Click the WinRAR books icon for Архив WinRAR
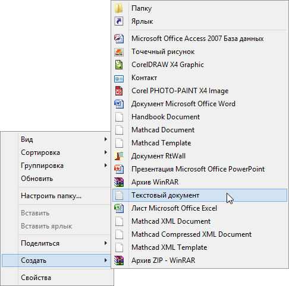Viewport: 289px width, 286px height. click(x=119, y=182)
